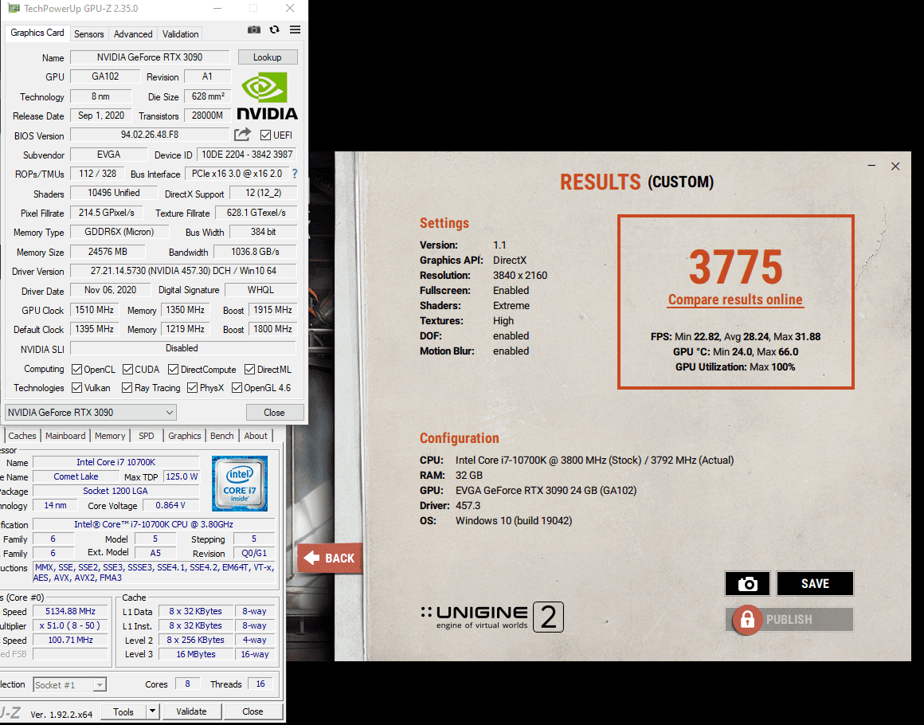Toggle the CUDA checkbox
924x725 pixels.
[128, 369]
